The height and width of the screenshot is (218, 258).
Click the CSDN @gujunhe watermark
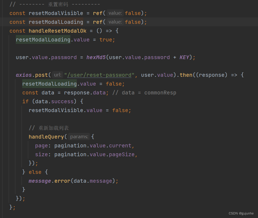click(x=241, y=213)
